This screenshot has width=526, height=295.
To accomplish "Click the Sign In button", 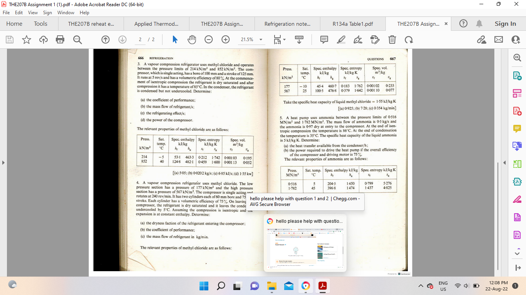I will [505, 23].
